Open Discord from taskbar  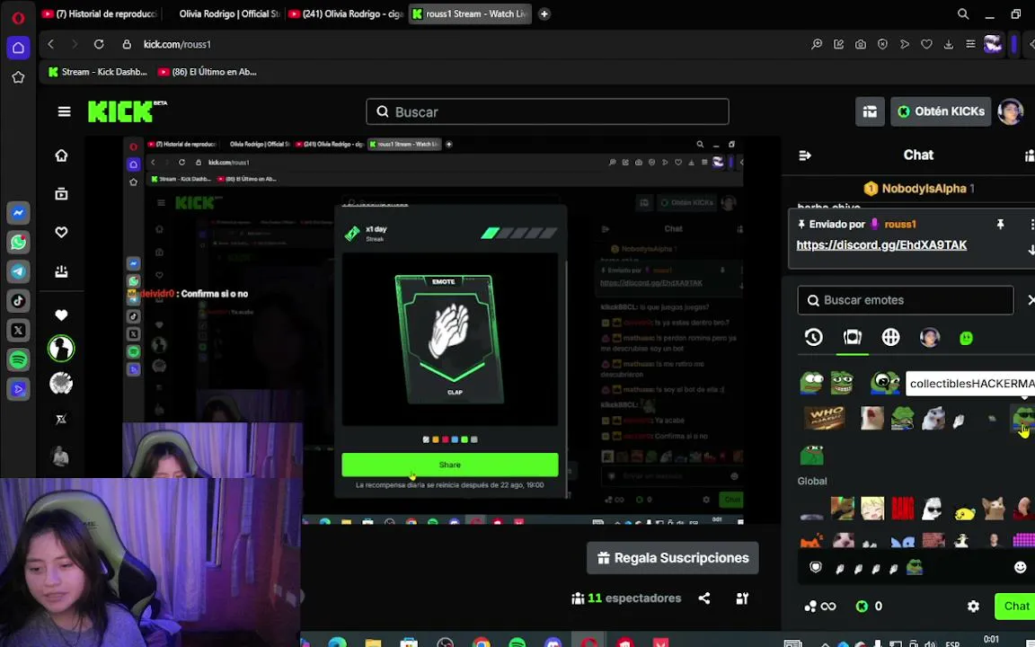click(553, 643)
